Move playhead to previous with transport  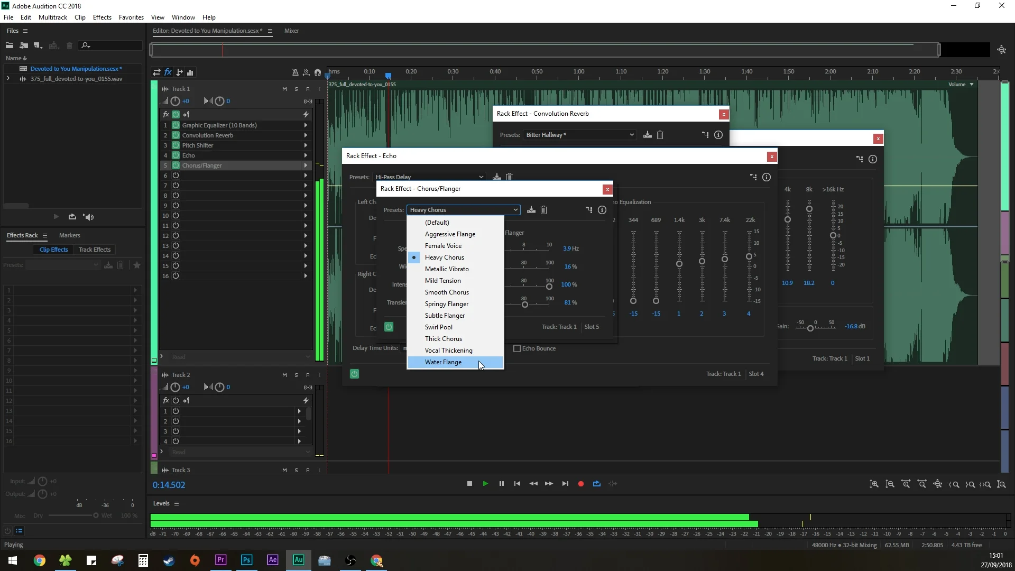point(517,484)
